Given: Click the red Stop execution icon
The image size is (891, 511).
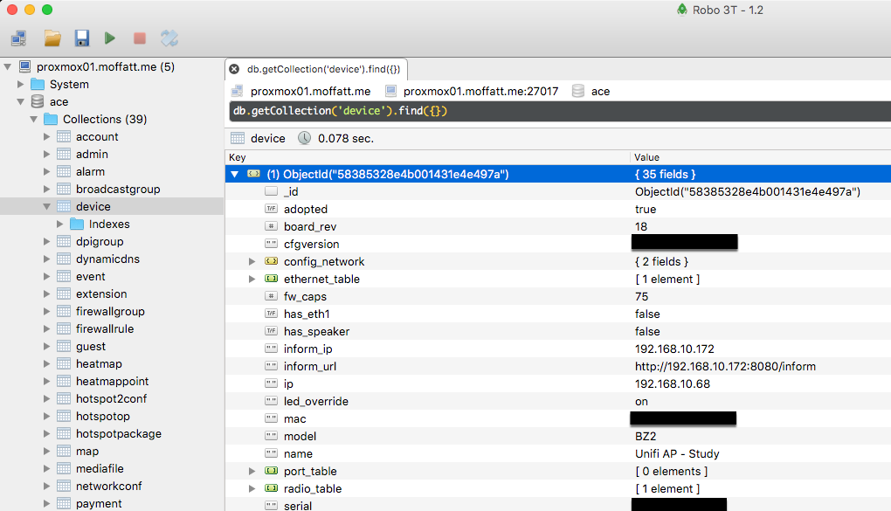Looking at the screenshot, I should tap(139, 38).
